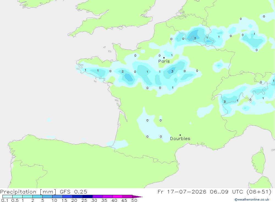The width and height of the screenshot is (275, 202).
Task: Click the Dourbies city label
Action: pyautogui.click(x=180, y=139)
